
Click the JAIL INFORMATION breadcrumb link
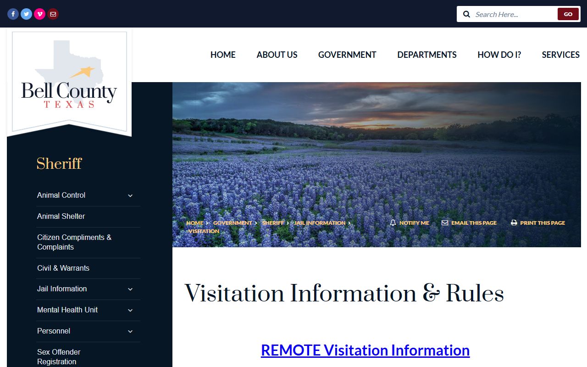pyautogui.click(x=320, y=223)
